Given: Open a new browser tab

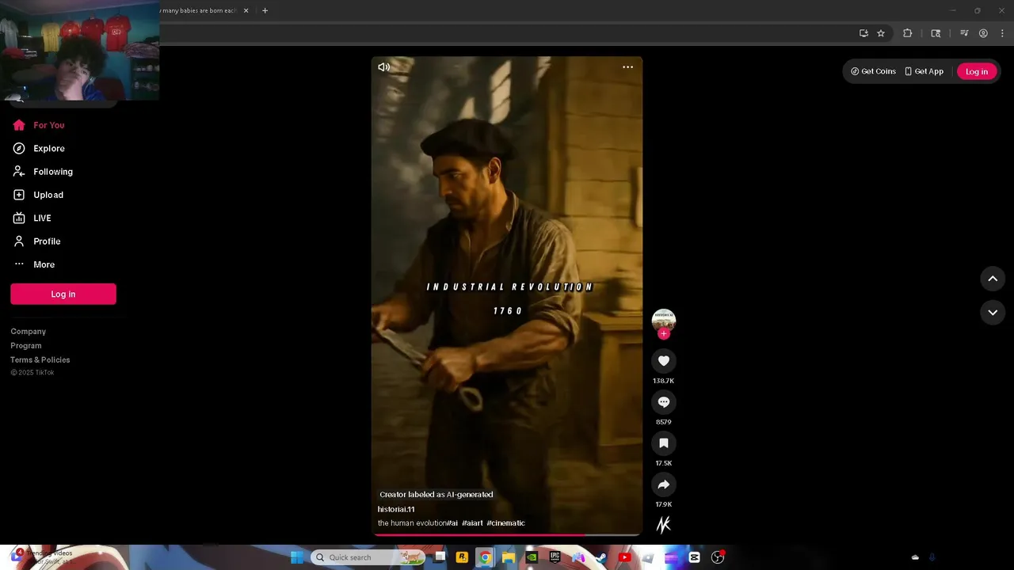Looking at the screenshot, I should click(265, 11).
